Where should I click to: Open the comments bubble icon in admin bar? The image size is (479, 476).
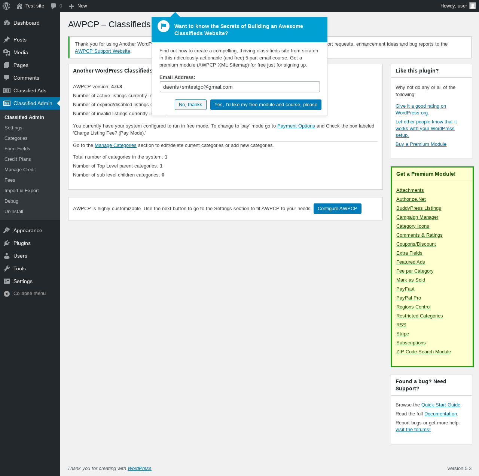pos(54,6)
